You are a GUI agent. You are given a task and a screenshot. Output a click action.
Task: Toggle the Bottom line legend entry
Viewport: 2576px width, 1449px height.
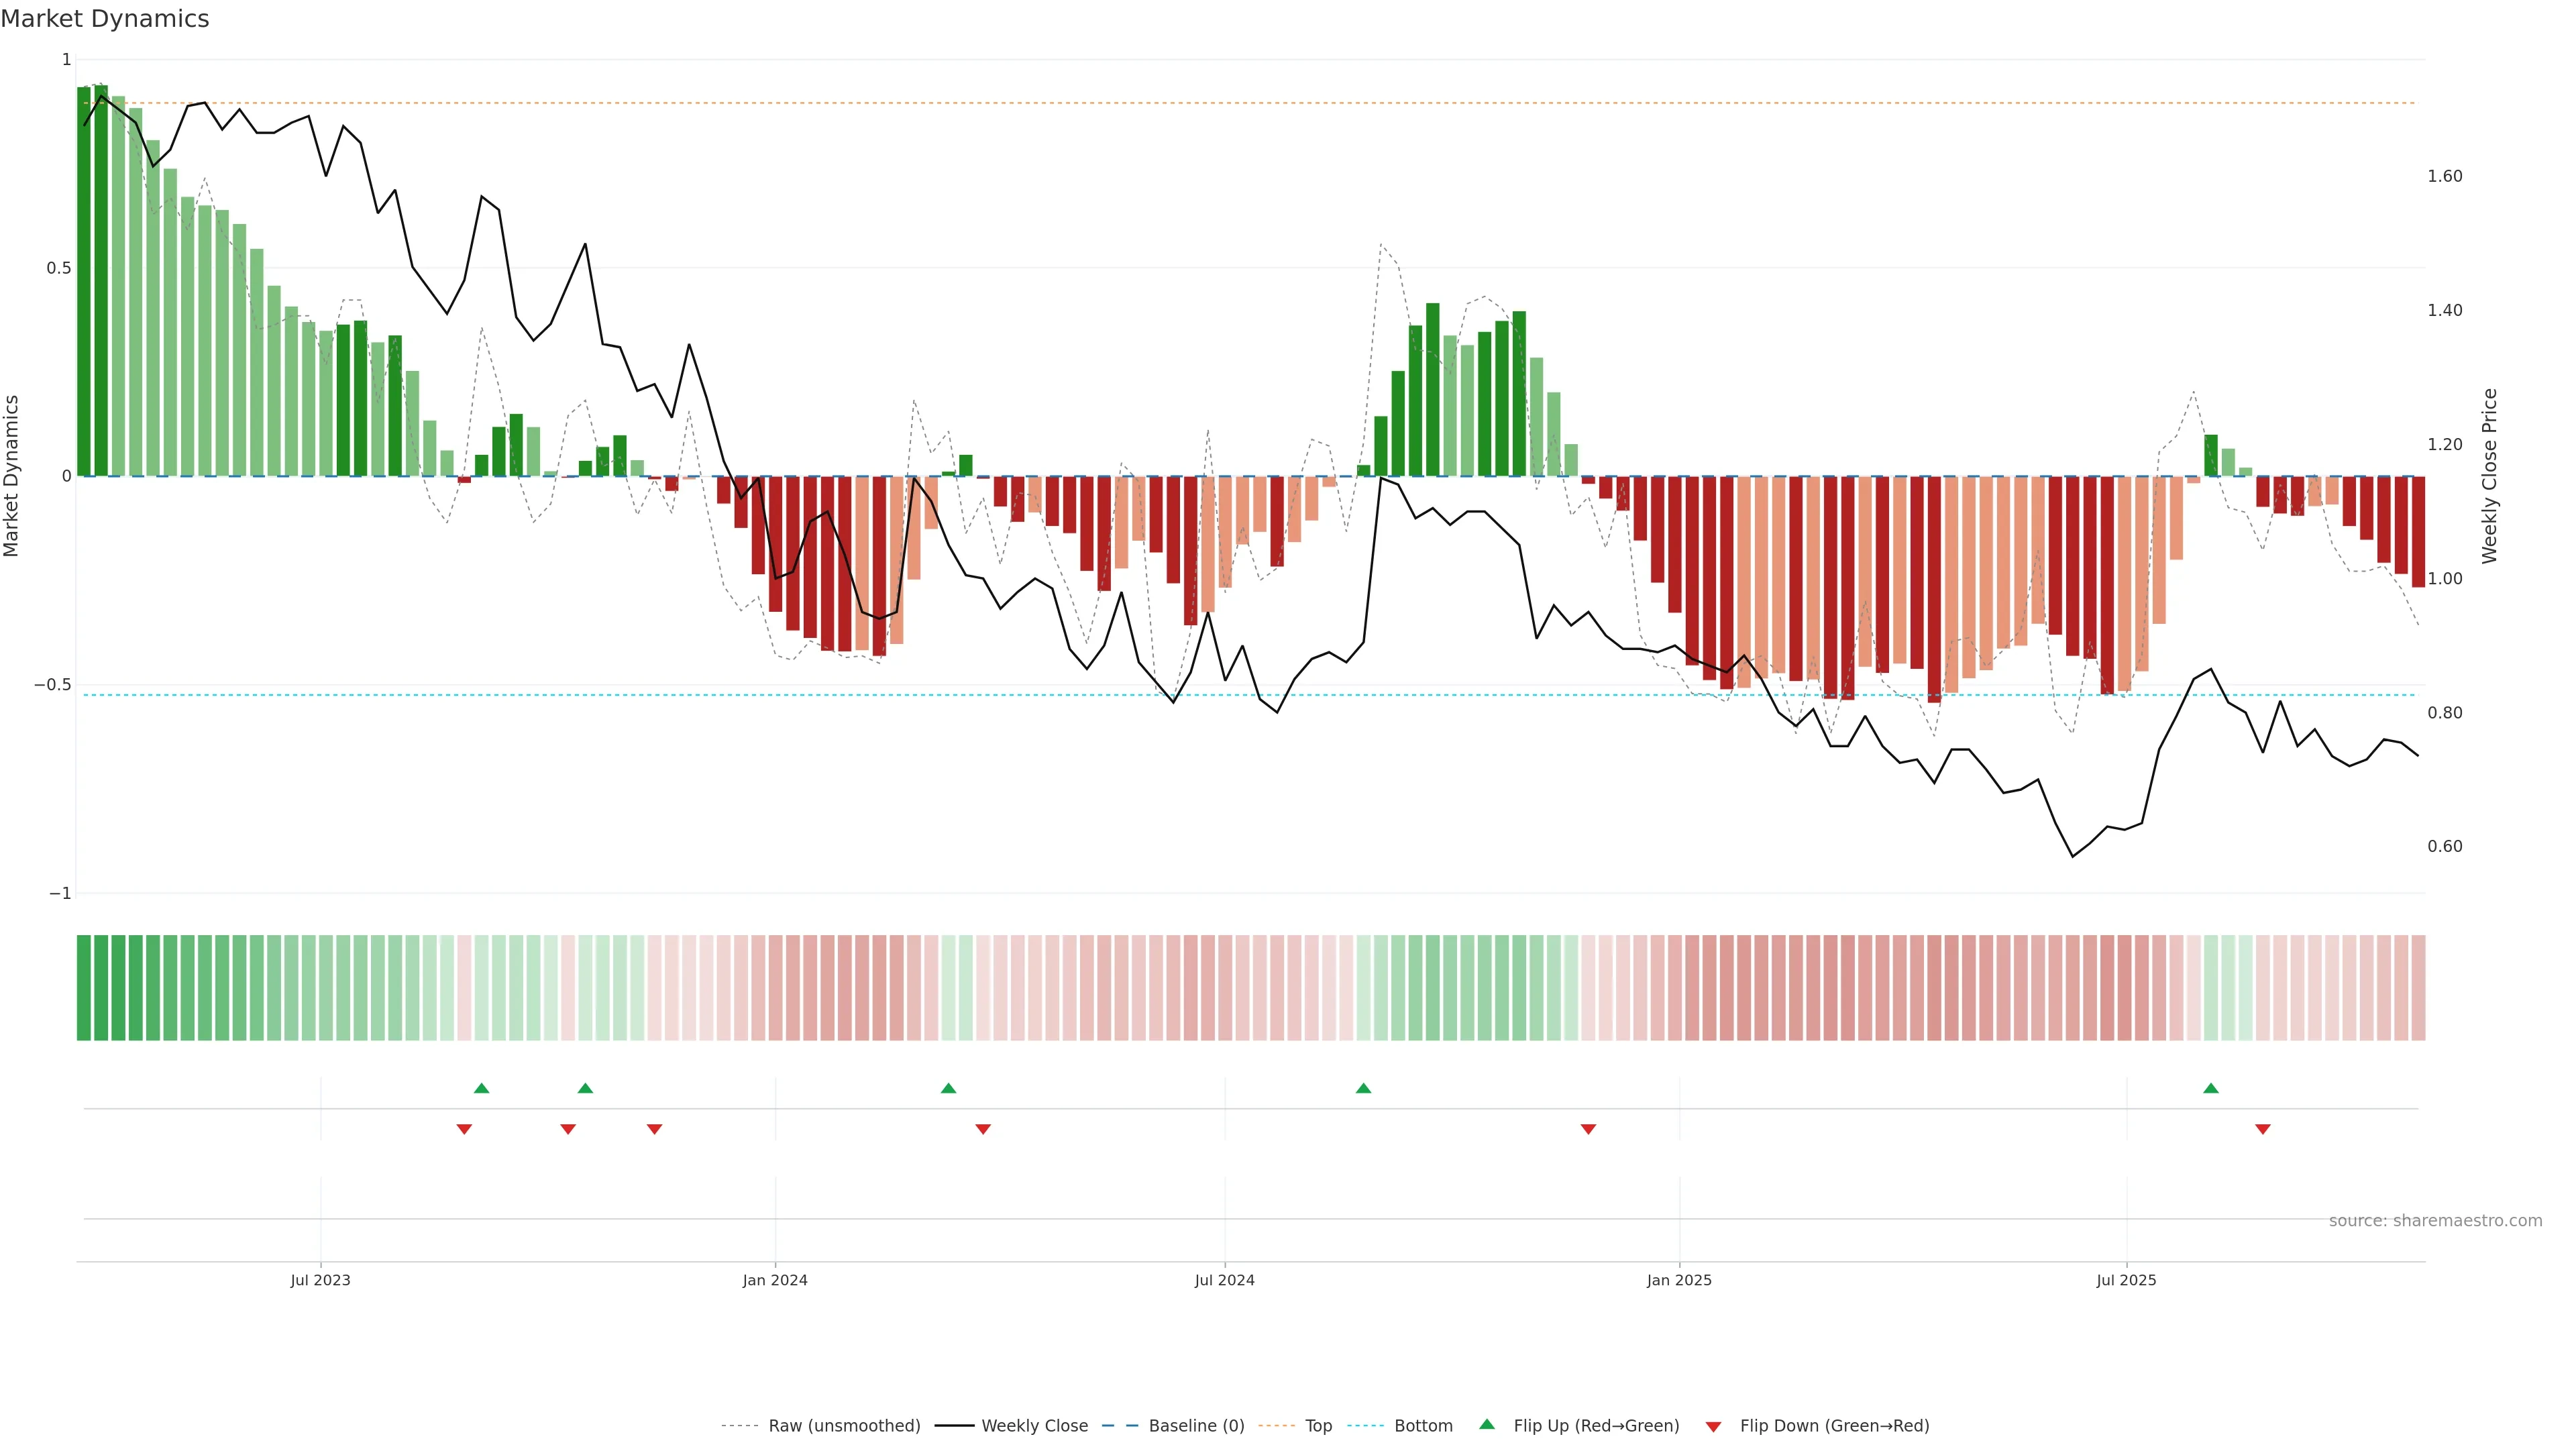[x=1423, y=1426]
